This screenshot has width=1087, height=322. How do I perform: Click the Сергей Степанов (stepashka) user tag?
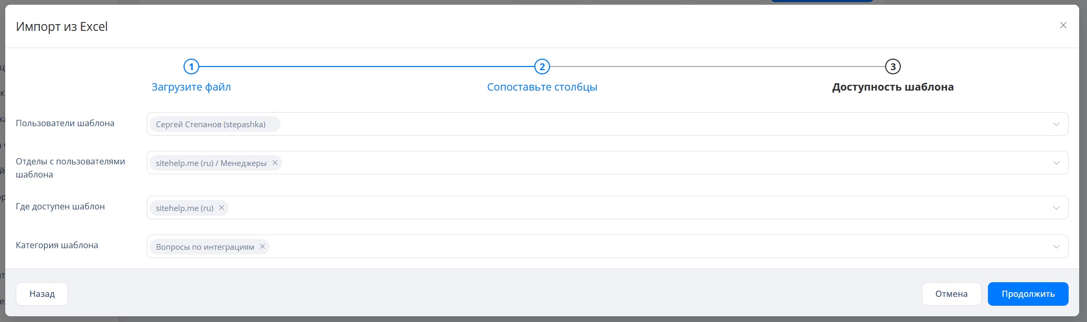click(211, 125)
